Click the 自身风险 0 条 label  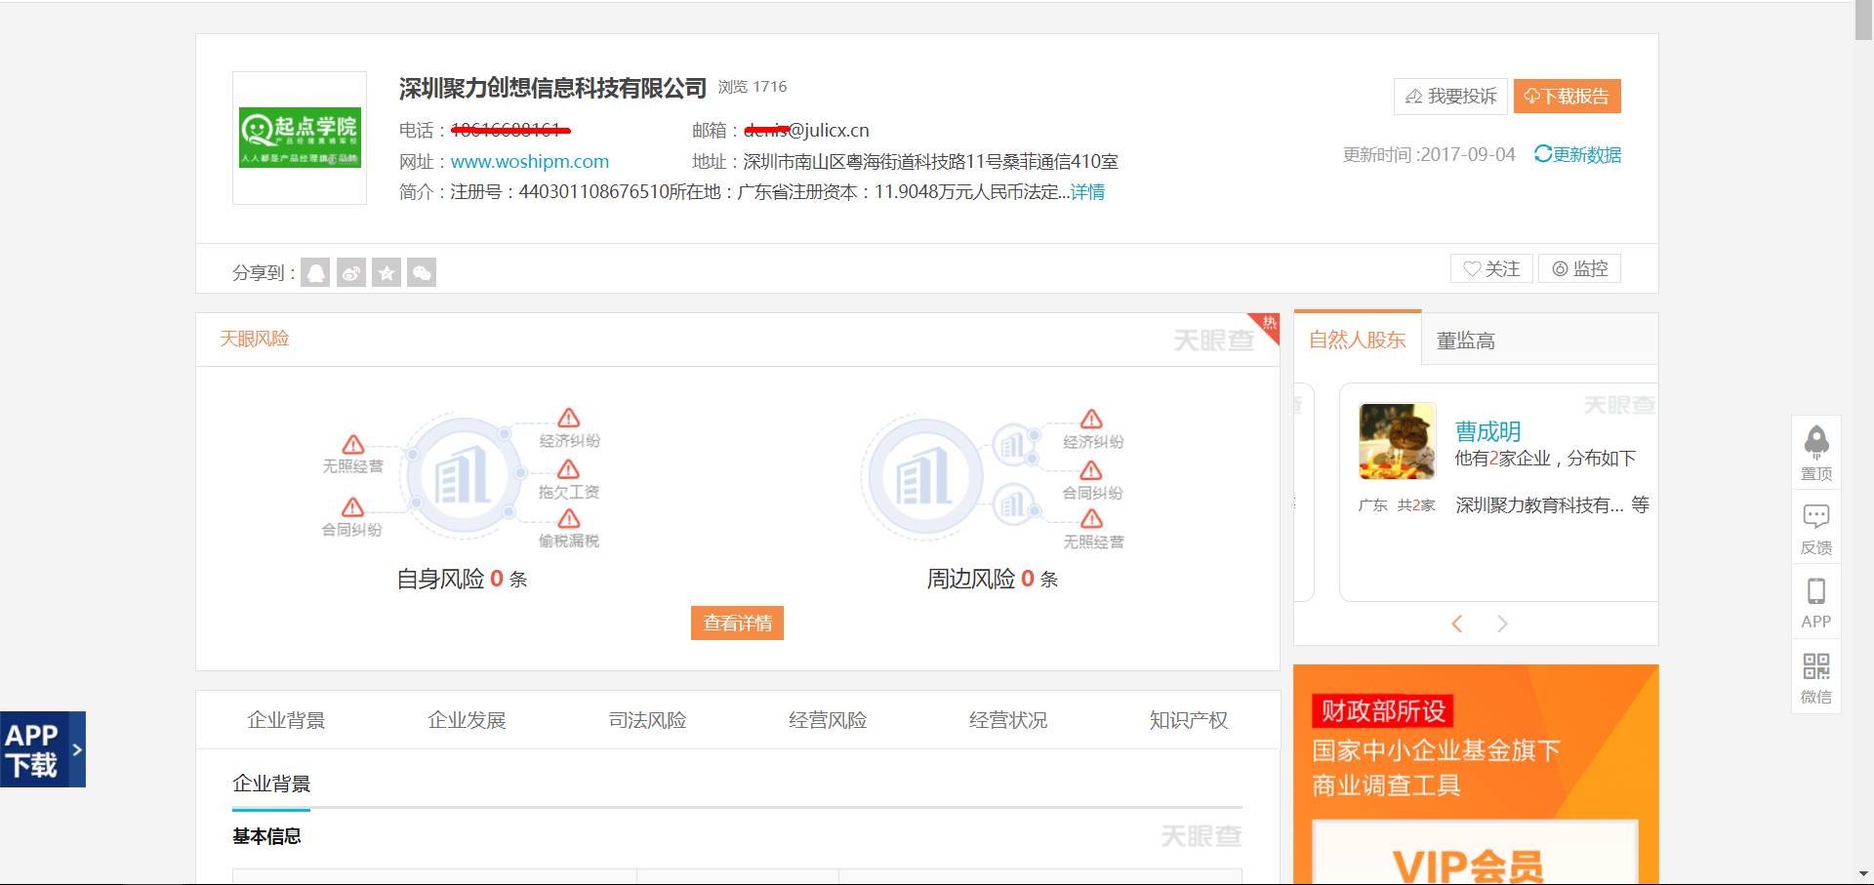click(462, 579)
